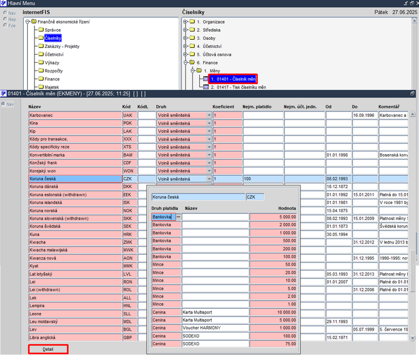419x355 pixels.
Task: Expand the 1. Organizace tree node
Action: coord(185,22)
